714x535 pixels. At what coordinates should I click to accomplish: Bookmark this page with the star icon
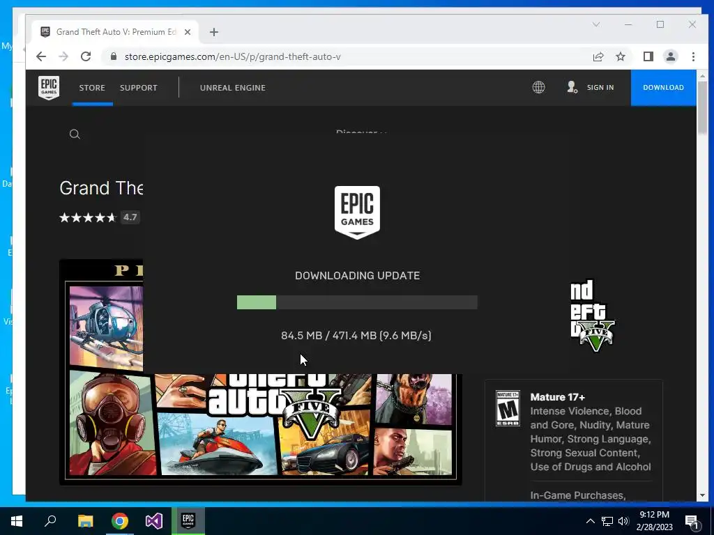620,56
